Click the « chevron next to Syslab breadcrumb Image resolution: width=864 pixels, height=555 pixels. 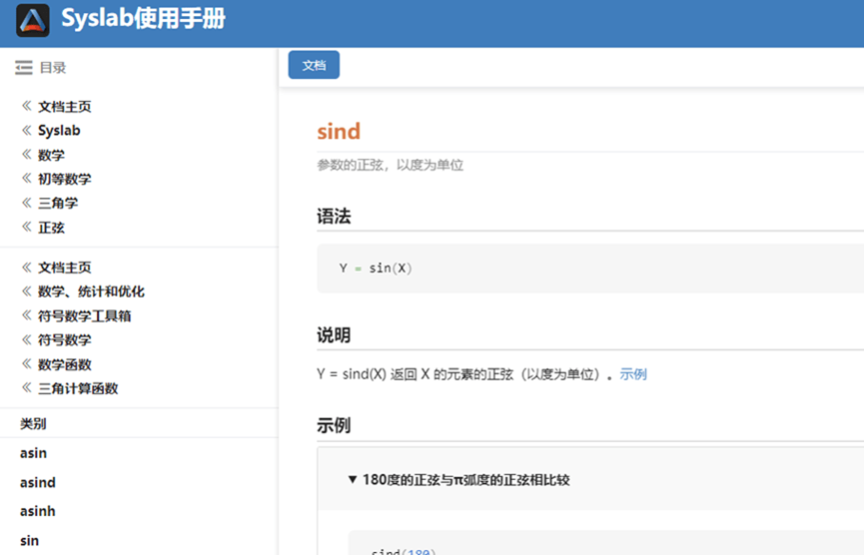coord(26,130)
